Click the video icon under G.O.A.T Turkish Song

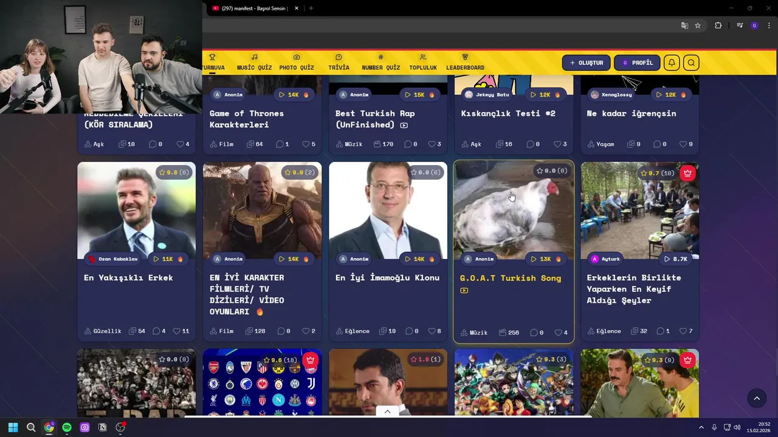464,290
